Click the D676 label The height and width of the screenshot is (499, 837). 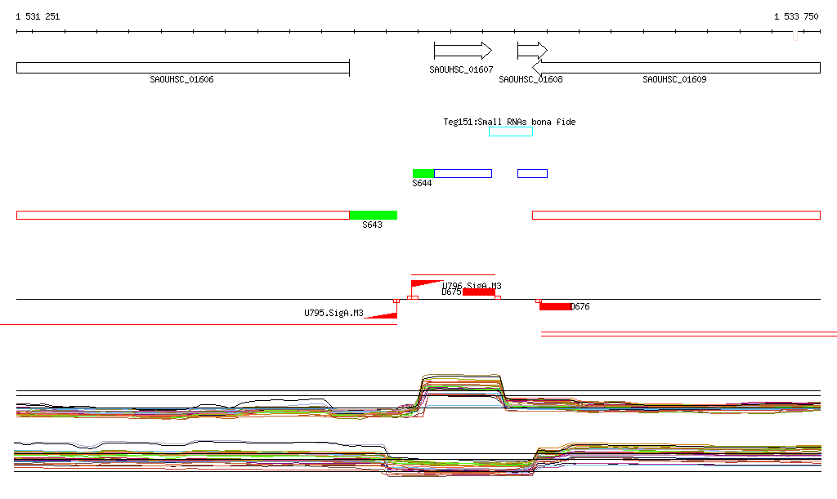[x=580, y=306]
